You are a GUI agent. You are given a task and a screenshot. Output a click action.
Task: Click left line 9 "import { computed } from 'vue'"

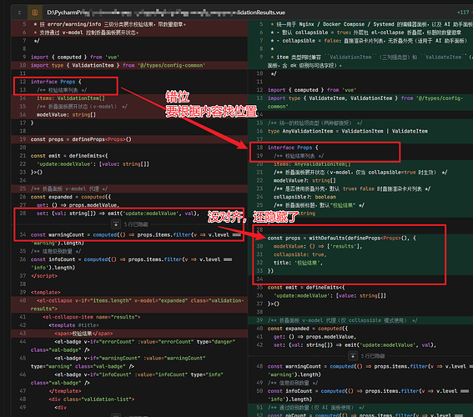tap(75, 58)
